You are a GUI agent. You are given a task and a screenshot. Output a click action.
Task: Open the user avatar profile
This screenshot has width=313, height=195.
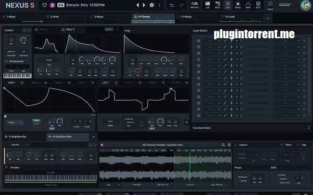coord(306,6)
